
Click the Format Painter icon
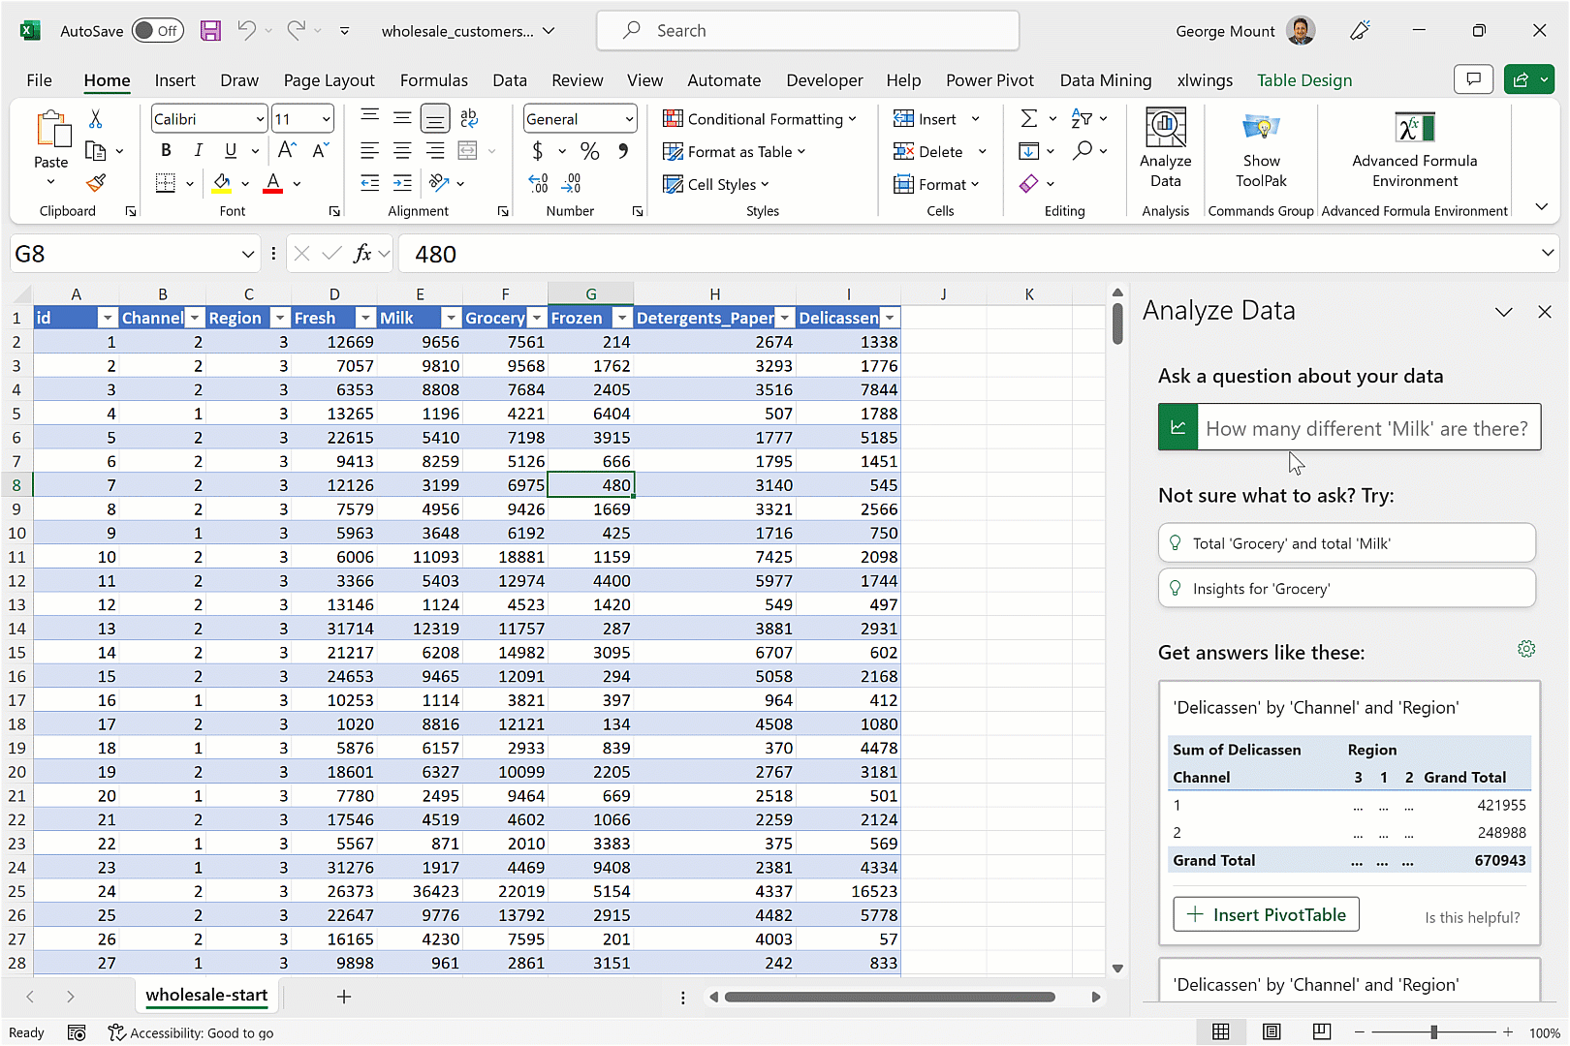[95, 183]
